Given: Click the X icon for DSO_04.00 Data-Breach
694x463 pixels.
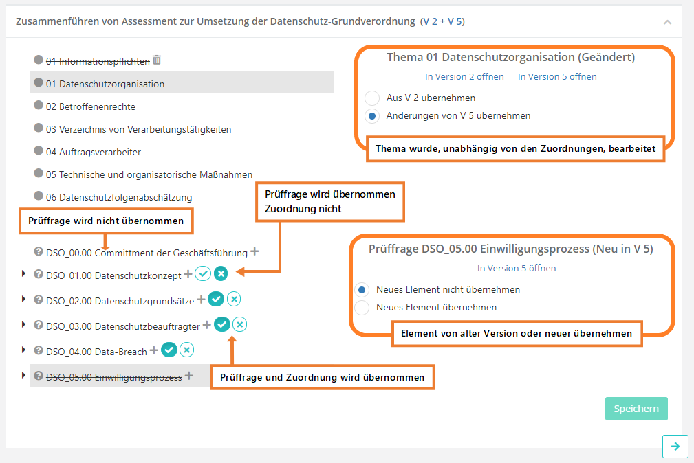Looking at the screenshot, I should click(186, 350).
